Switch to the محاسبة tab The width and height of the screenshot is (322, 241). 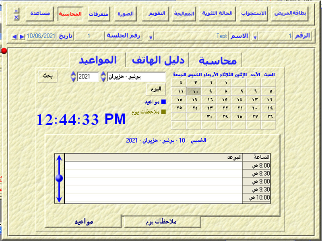click(x=217, y=60)
